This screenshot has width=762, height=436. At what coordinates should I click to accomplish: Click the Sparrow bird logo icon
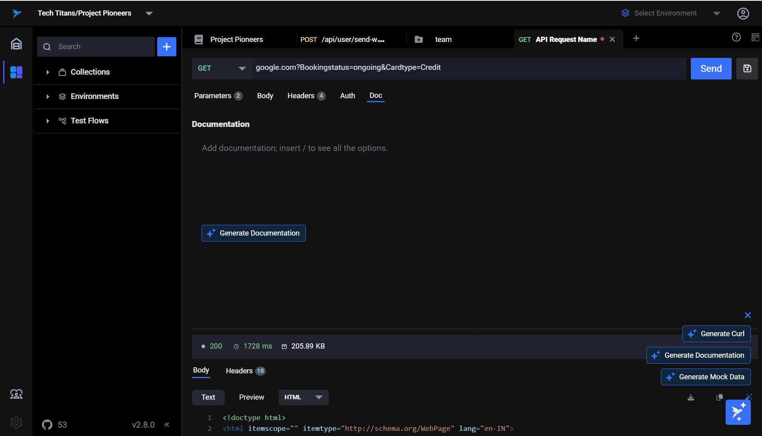[16, 13]
